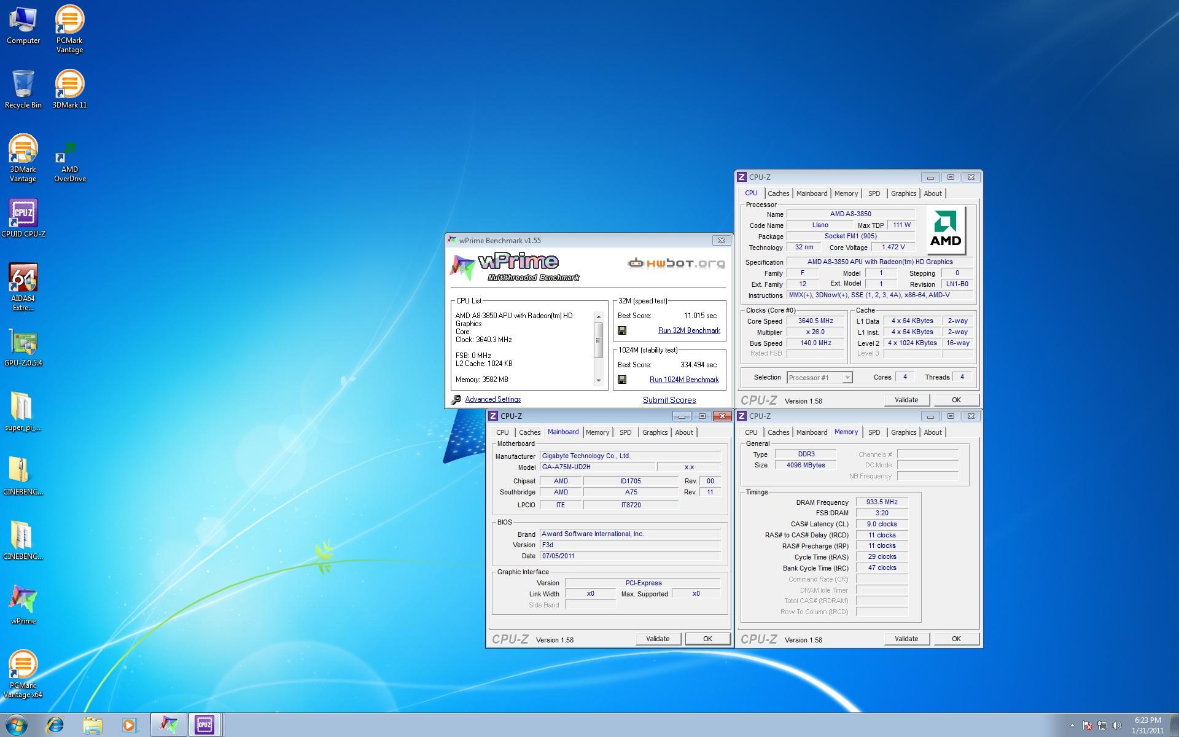This screenshot has height=737, width=1179.
Task: Click Validate in Memory CPU-Z window
Action: 906,639
